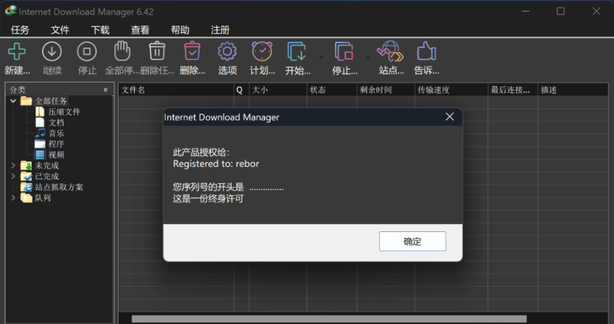Close the 分类 categories panel
Image resolution: width=614 pixels, height=324 pixels.
pos(106,89)
